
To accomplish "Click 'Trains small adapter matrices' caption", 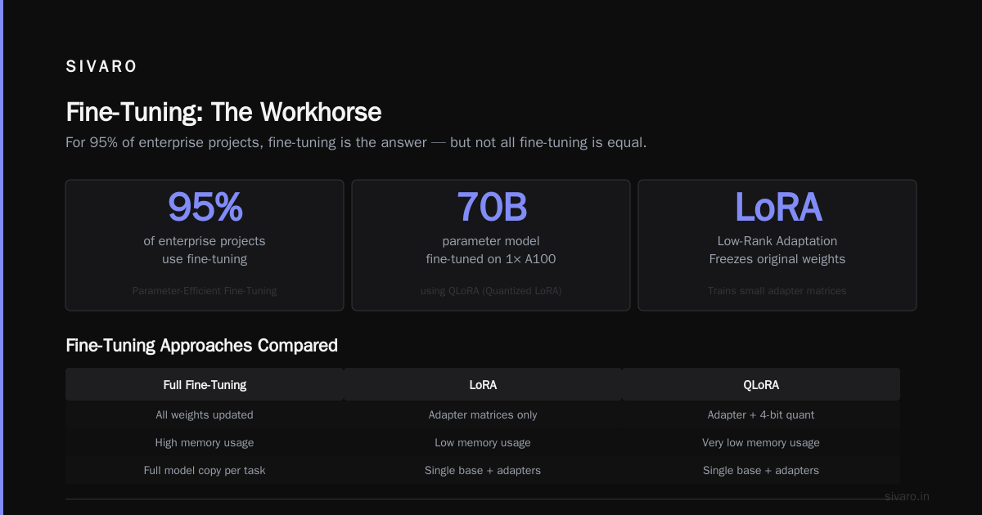I will [777, 290].
